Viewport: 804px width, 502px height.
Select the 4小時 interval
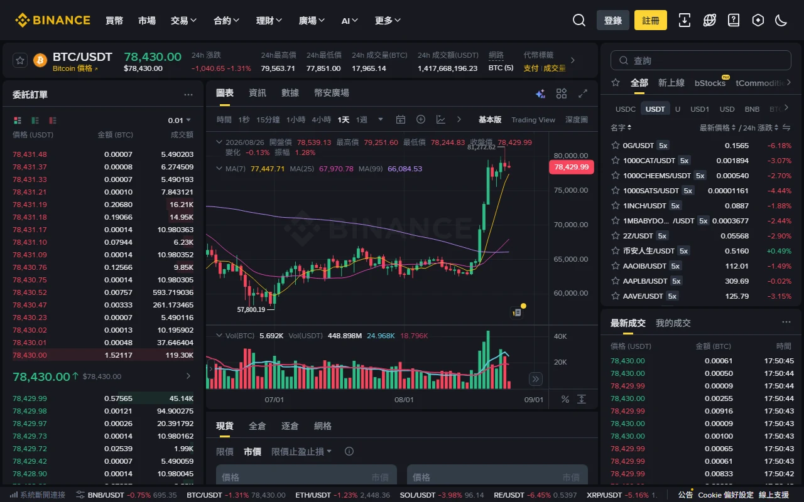(x=321, y=119)
